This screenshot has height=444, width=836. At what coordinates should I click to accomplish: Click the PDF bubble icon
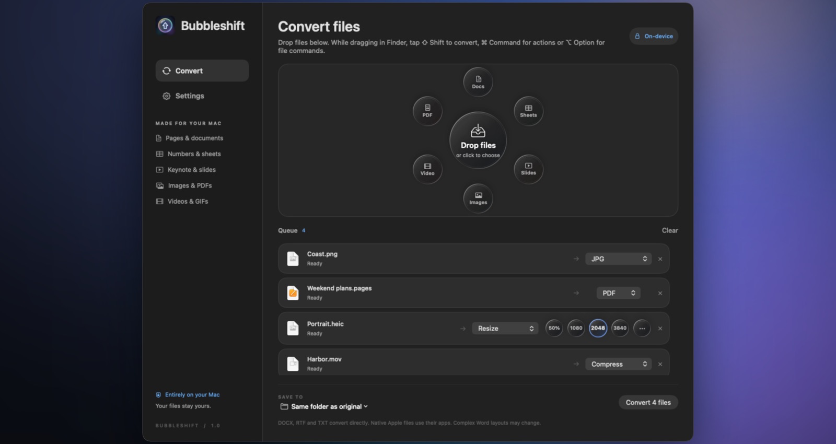tap(427, 111)
